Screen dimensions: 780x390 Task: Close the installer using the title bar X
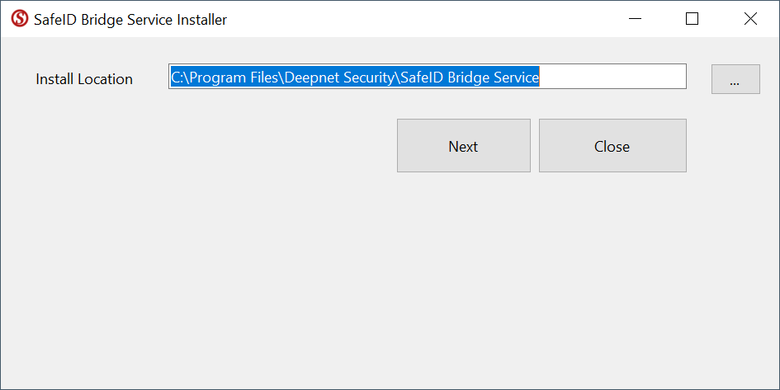coord(750,19)
